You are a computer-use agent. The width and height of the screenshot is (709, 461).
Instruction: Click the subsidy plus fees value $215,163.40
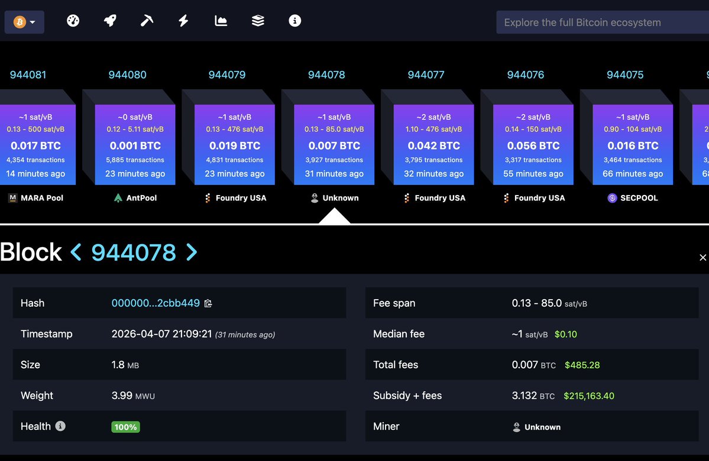click(589, 395)
